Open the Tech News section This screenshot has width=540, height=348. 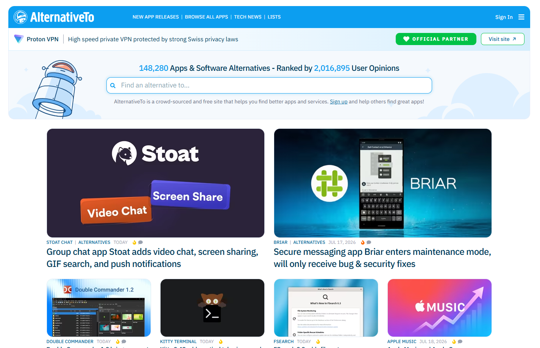pos(248,17)
